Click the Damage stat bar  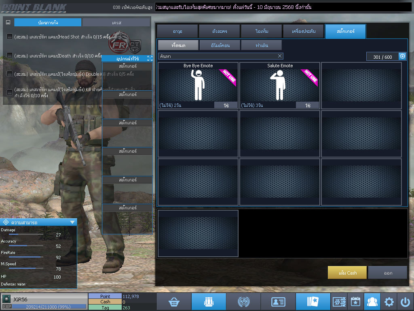coord(26,234)
